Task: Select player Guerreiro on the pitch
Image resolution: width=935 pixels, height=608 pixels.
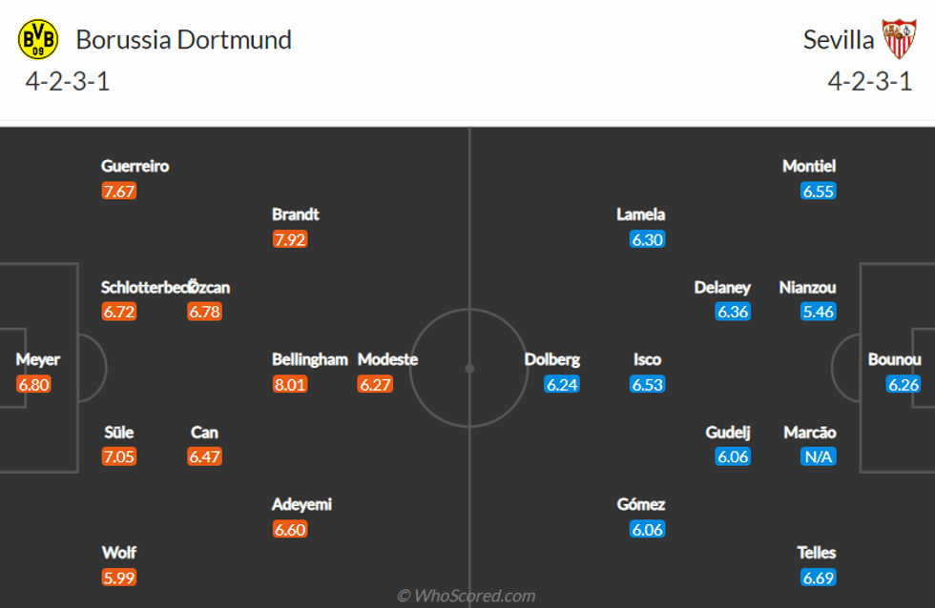Action: click(135, 166)
